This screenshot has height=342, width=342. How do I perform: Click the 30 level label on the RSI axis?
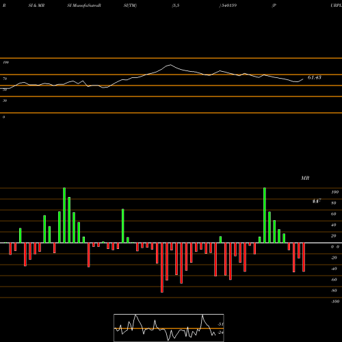pos(5,101)
